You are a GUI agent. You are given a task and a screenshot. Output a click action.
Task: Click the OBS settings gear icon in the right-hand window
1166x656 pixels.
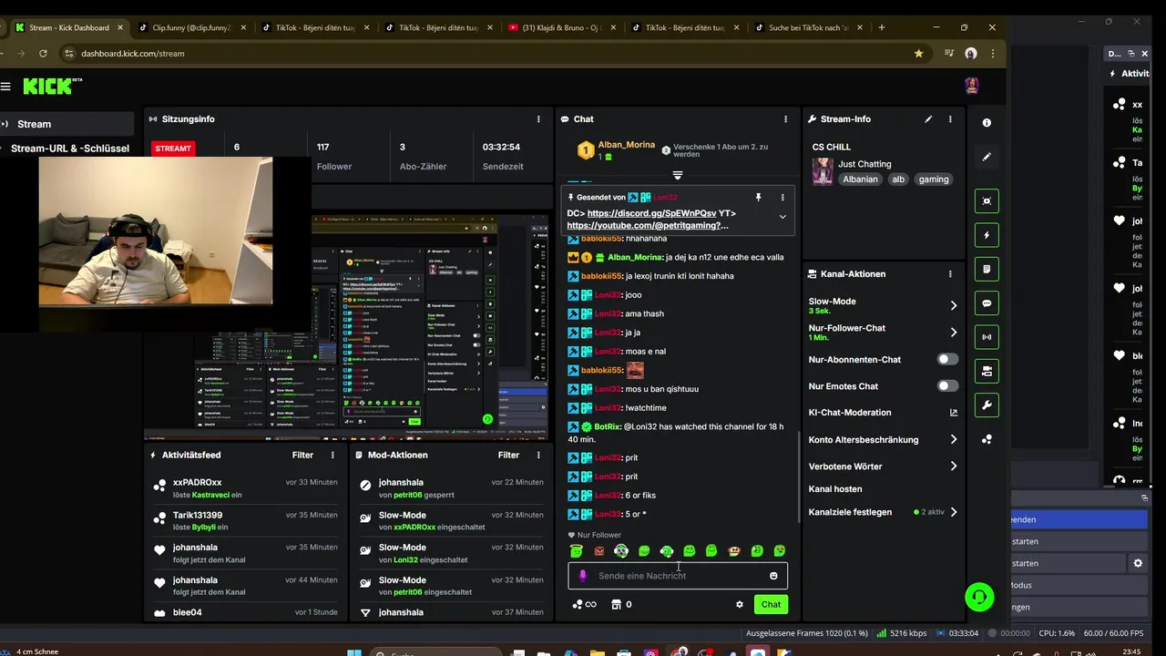[x=1138, y=563]
